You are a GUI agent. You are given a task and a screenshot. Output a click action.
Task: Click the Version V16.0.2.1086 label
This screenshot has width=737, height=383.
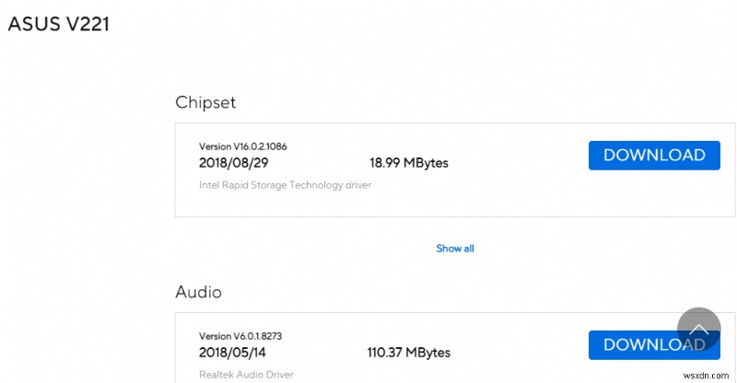click(250, 146)
